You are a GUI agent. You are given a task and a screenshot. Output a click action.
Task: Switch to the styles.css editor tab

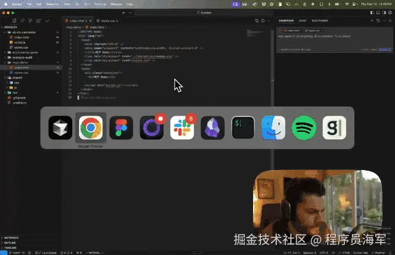coord(107,20)
